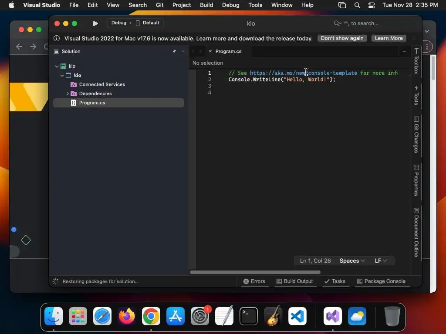The width and height of the screenshot is (446, 334).
Task: Click the kio solution icon
Action: click(x=63, y=66)
